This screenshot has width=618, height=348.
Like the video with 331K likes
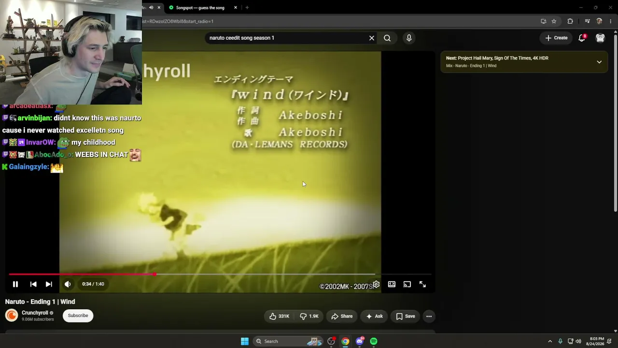pos(280,316)
